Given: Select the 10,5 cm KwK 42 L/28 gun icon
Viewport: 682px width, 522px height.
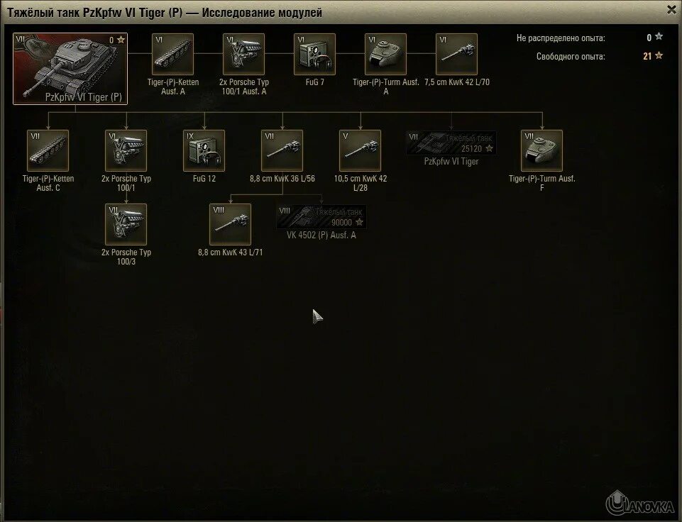Looking at the screenshot, I should click(360, 151).
